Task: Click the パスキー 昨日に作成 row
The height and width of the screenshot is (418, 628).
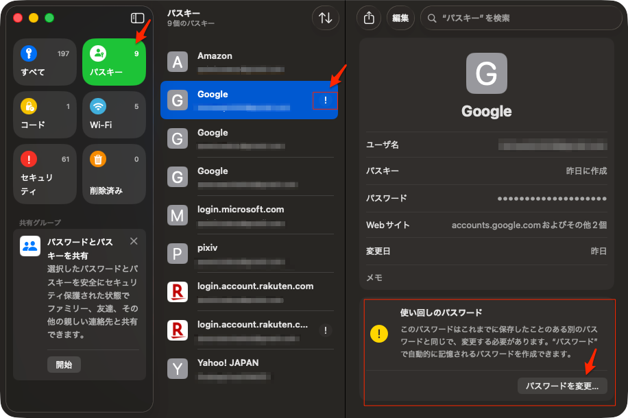Action: click(x=487, y=171)
